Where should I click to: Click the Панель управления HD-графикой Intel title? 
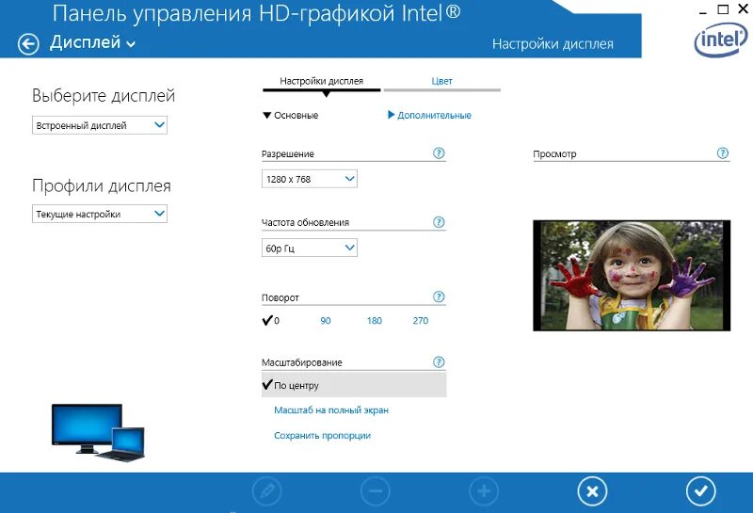(x=256, y=14)
